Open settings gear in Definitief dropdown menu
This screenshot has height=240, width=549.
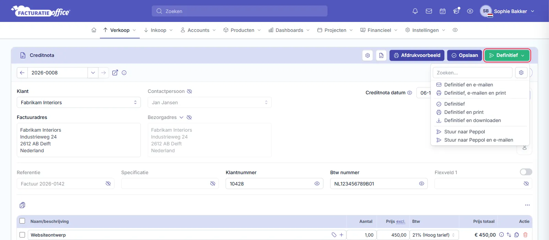(x=521, y=73)
